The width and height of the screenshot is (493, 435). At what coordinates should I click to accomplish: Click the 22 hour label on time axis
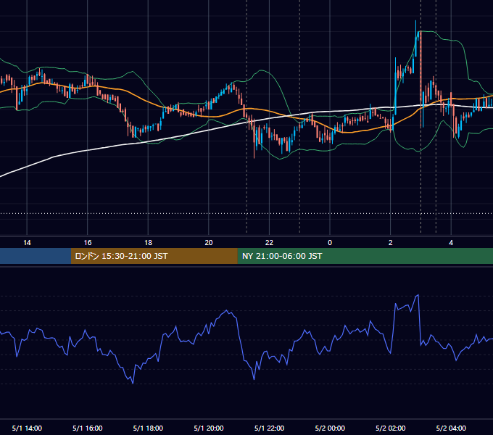(x=269, y=242)
